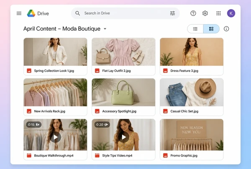Click the search magnifier icon
The image size is (251, 169).
click(78, 13)
